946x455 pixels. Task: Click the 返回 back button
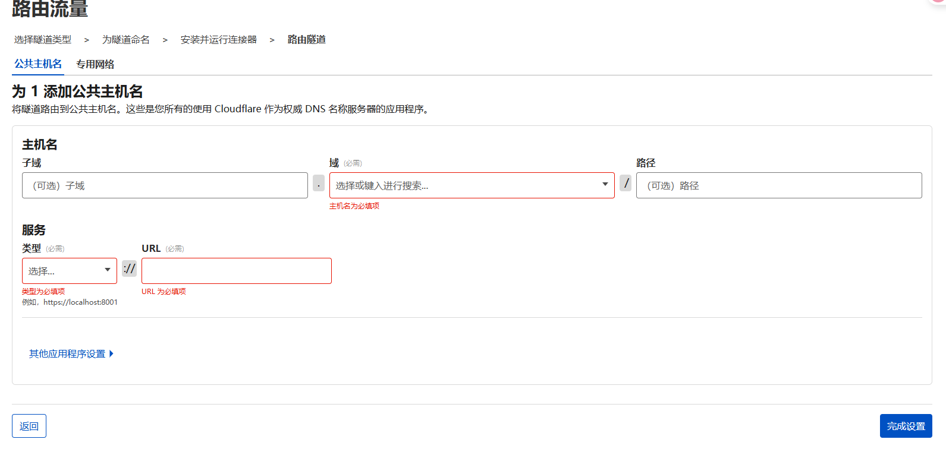(29, 426)
